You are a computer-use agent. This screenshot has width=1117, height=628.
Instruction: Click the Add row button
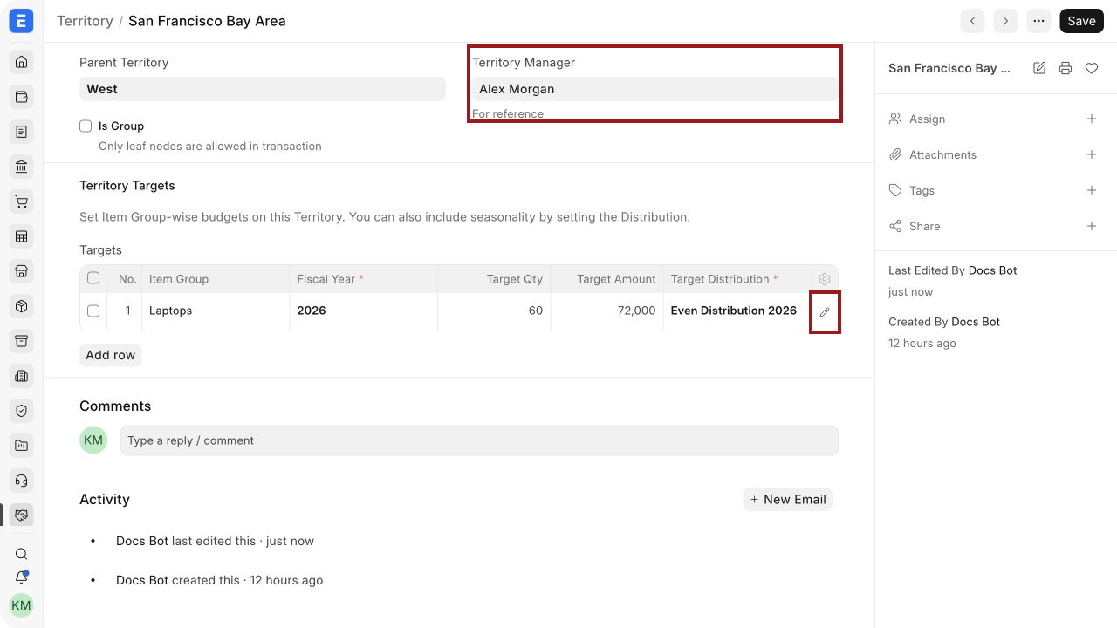(x=111, y=355)
